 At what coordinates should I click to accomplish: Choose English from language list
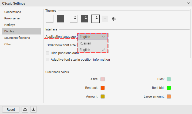[93, 50]
